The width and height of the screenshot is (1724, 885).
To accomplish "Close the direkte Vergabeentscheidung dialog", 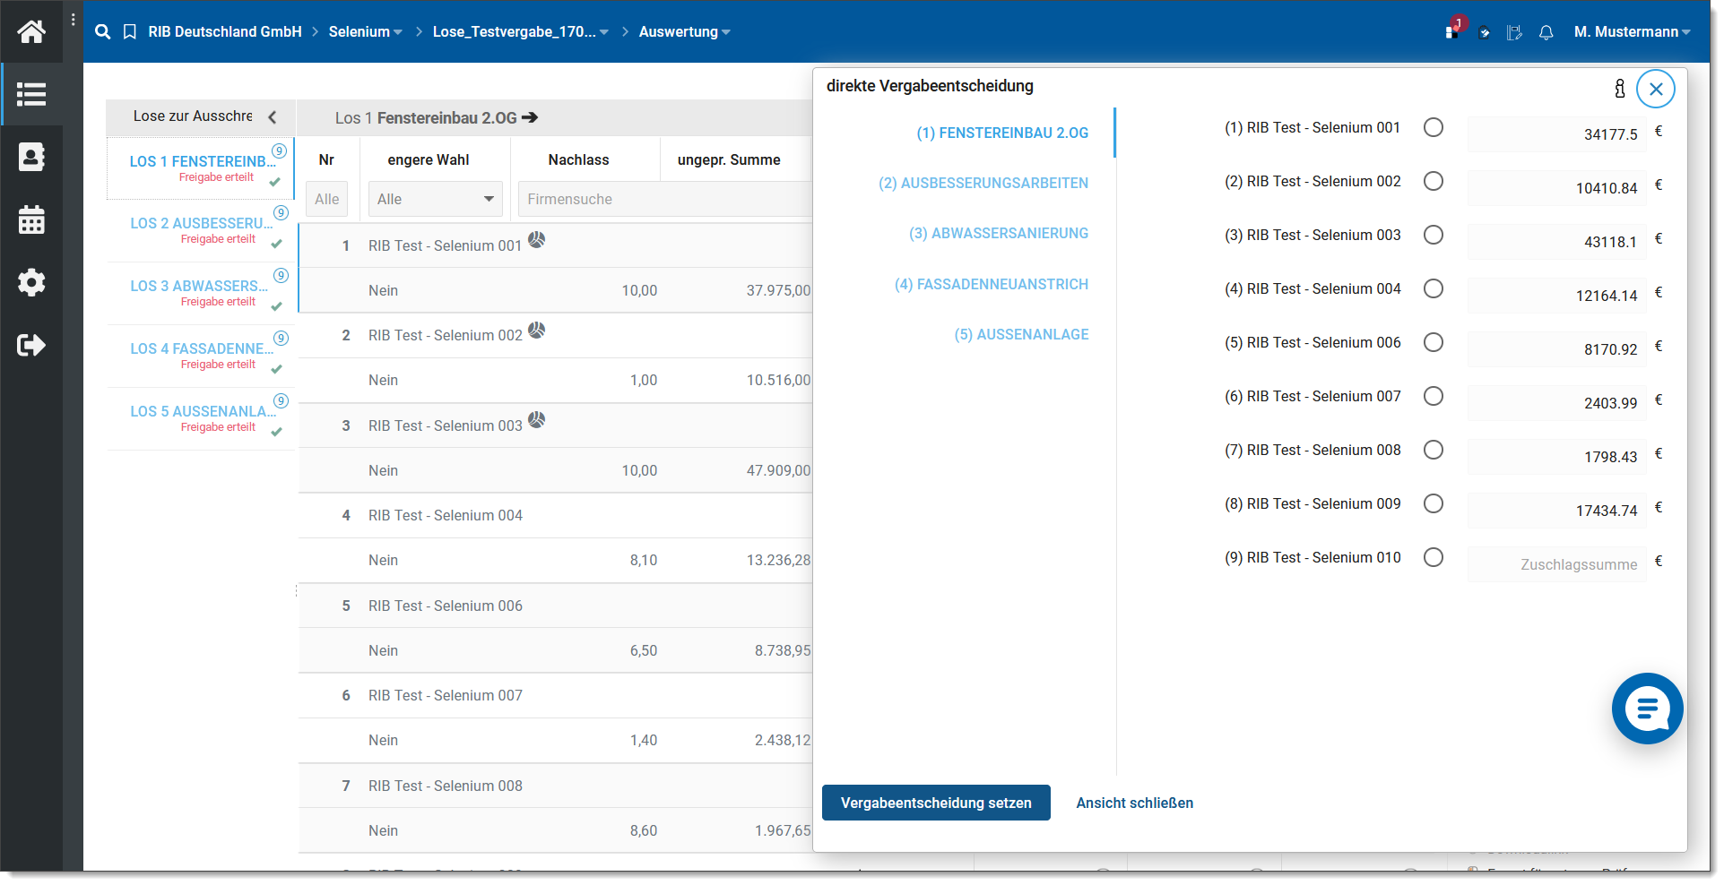I will [1656, 89].
